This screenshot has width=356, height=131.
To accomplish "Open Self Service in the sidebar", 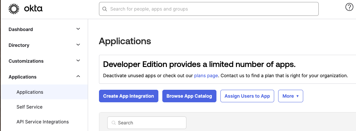I will point(29,107).
